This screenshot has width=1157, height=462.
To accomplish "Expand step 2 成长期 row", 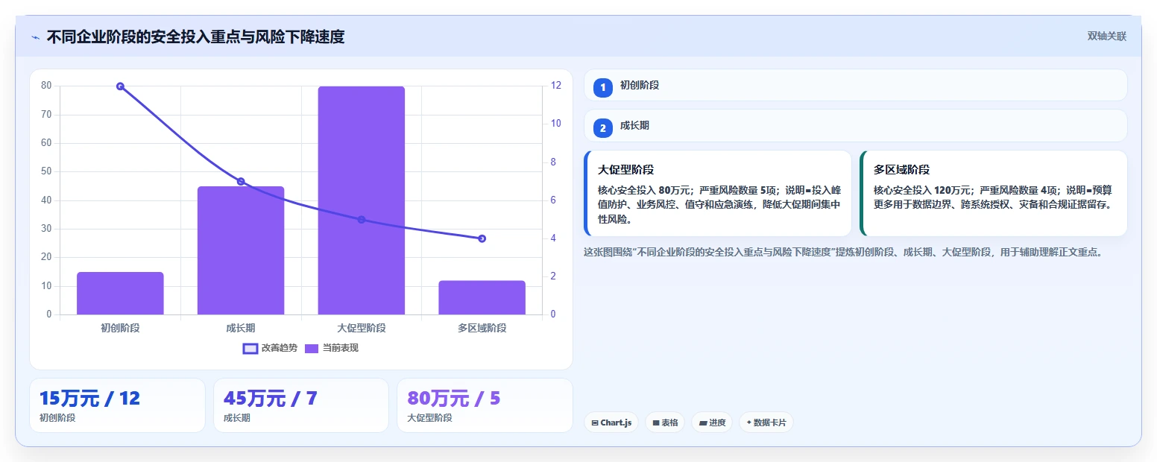I will pyautogui.click(x=855, y=126).
